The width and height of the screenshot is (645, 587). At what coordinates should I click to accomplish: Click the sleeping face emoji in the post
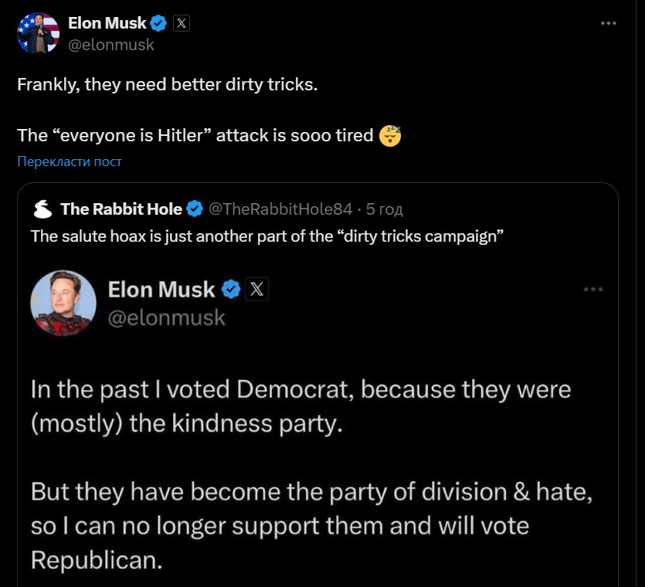390,136
